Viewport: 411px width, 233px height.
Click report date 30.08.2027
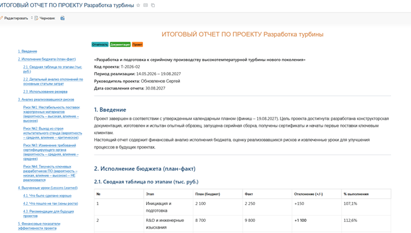coord(155,88)
